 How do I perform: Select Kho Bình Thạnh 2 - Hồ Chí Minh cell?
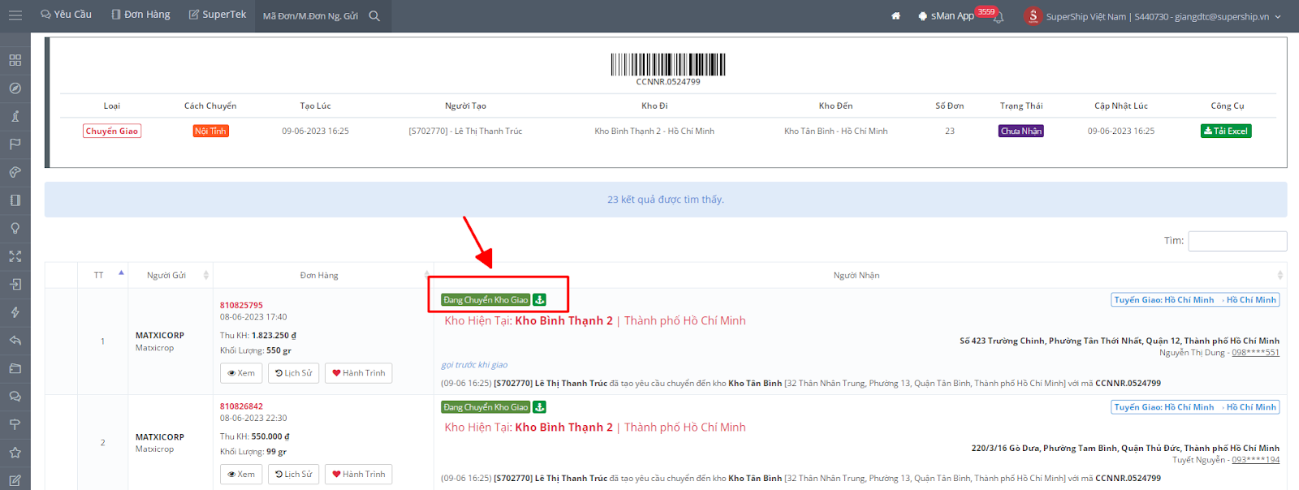654,131
